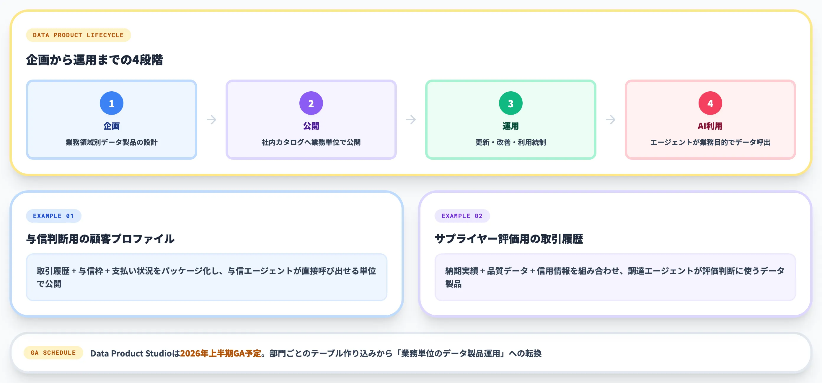Viewport: 822px width, 383px height.
Task: Select text エージェントが業務目的でデータ呼出
Action: click(710, 142)
